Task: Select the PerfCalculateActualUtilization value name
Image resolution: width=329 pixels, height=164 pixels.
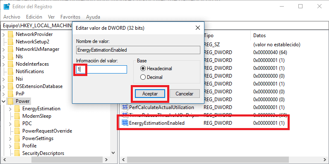Action: point(161,107)
